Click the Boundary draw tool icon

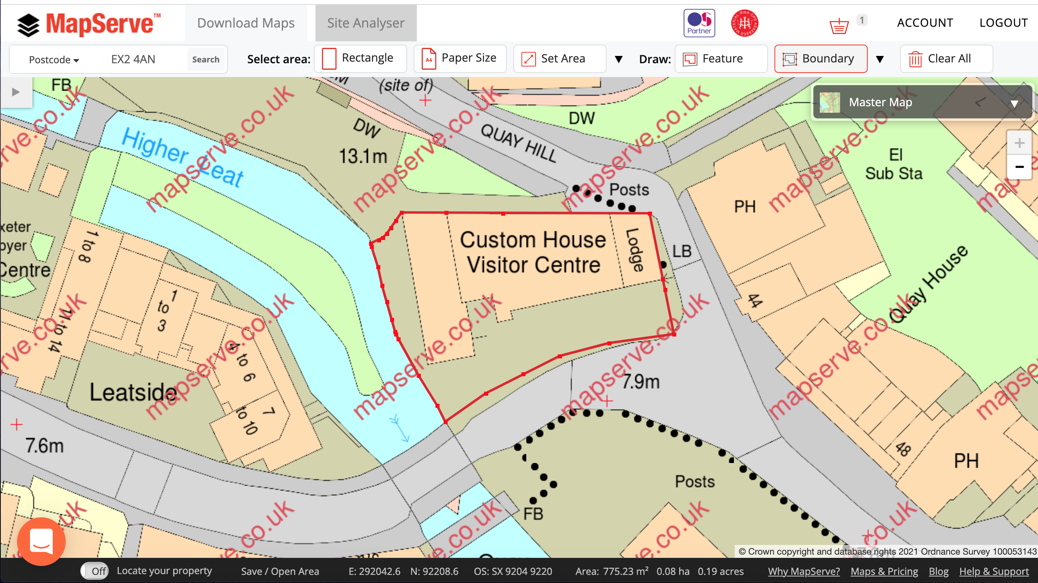(x=790, y=58)
